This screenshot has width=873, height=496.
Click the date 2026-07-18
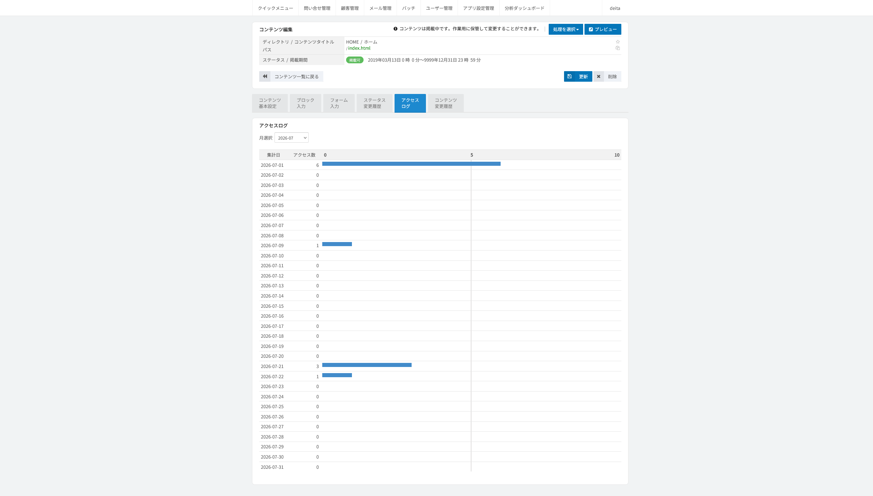click(272, 336)
